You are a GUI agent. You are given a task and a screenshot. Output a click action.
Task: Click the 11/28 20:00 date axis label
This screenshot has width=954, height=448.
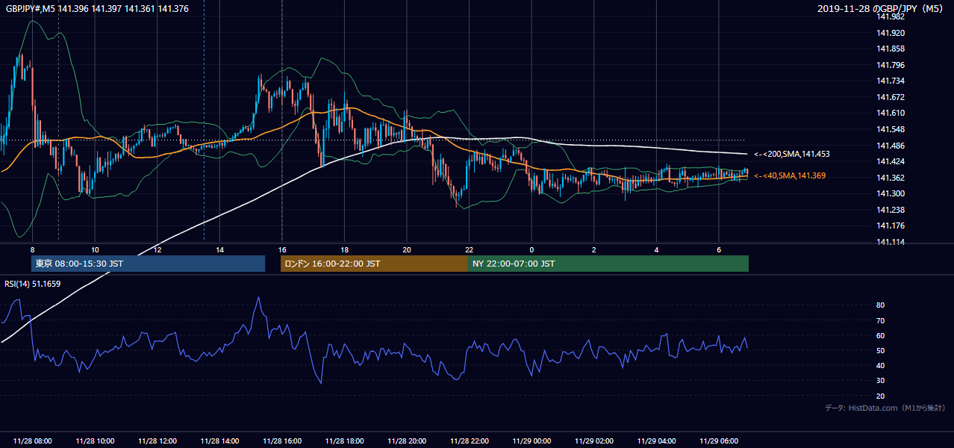[x=406, y=441]
